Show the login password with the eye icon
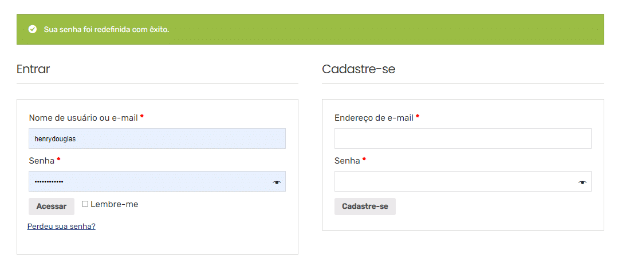622x262 pixels. tap(277, 182)
